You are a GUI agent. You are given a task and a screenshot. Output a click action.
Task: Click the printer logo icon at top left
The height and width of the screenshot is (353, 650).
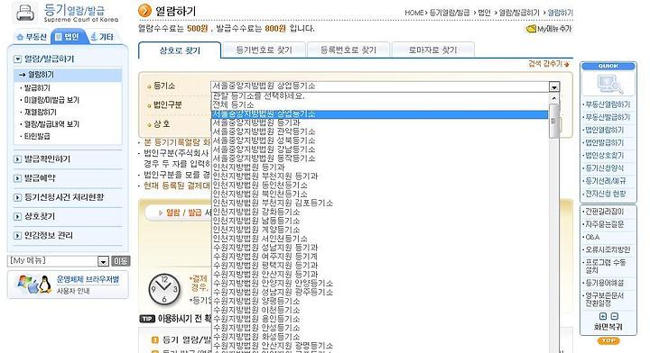pos(25,13)
